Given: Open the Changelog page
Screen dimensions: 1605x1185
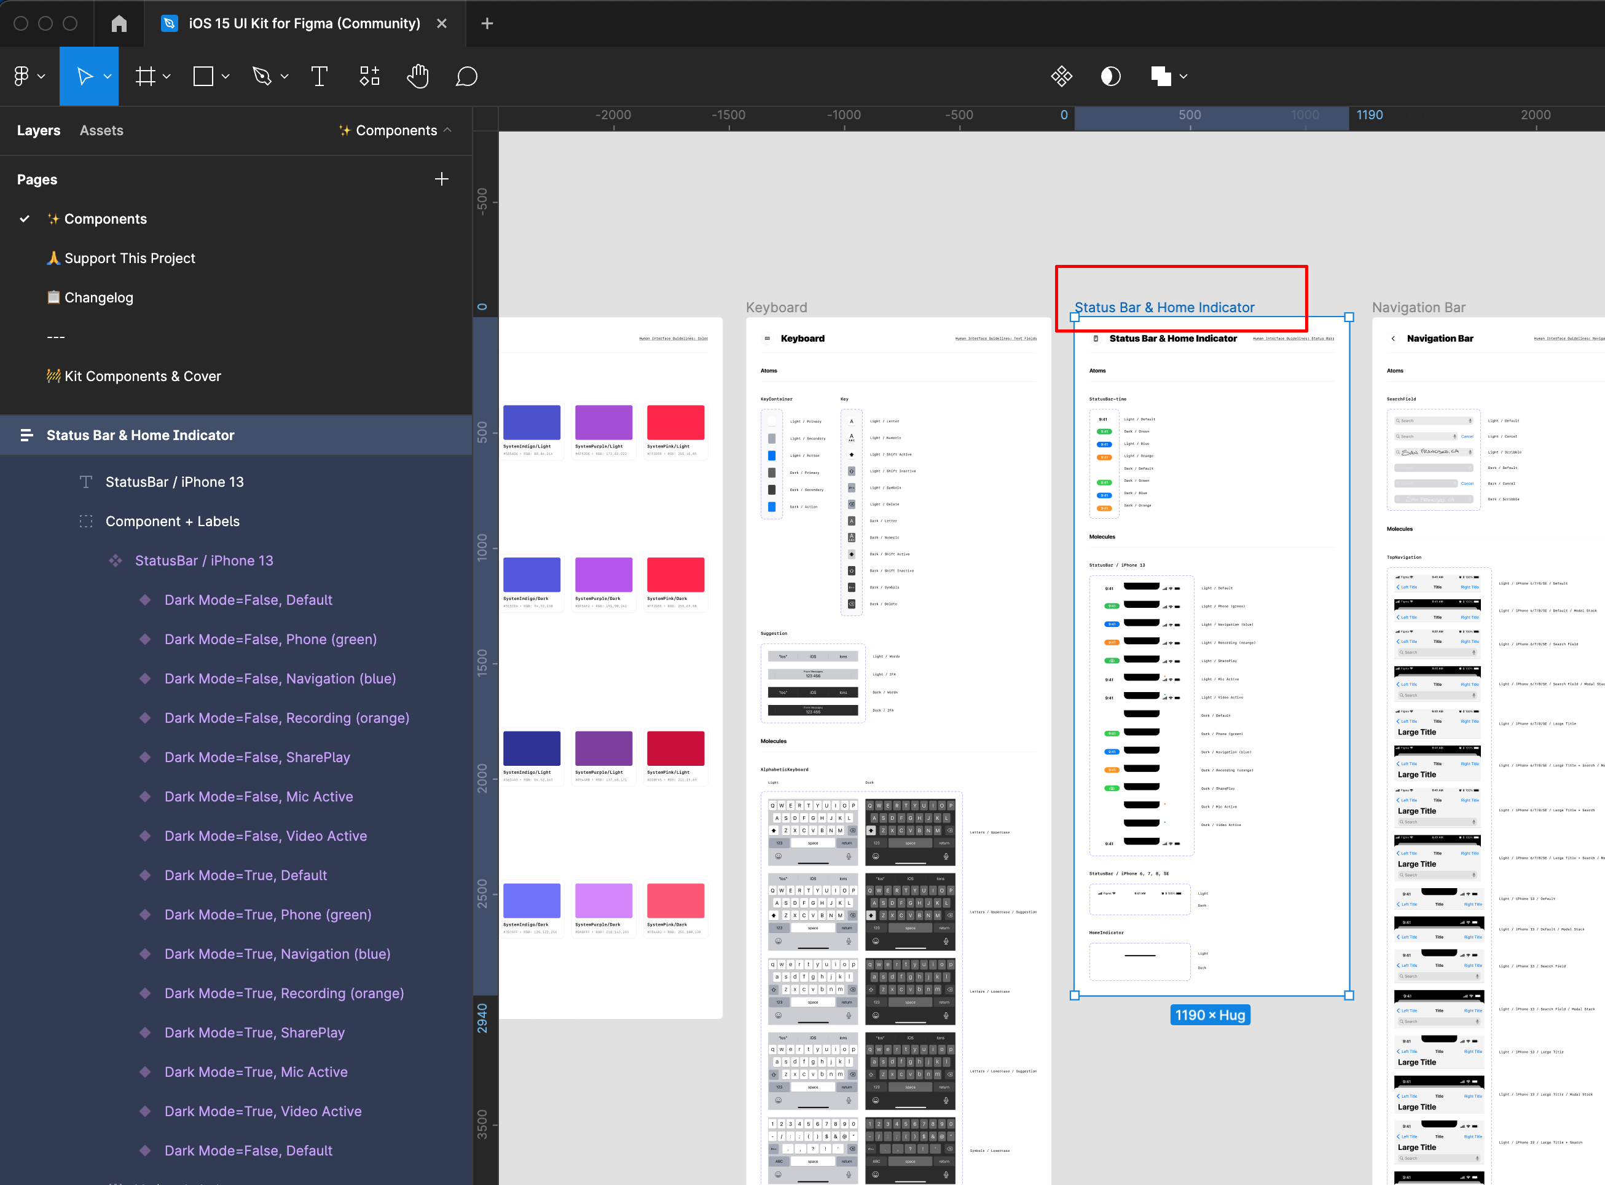Looking at the screenshot, I should point(98,297).
